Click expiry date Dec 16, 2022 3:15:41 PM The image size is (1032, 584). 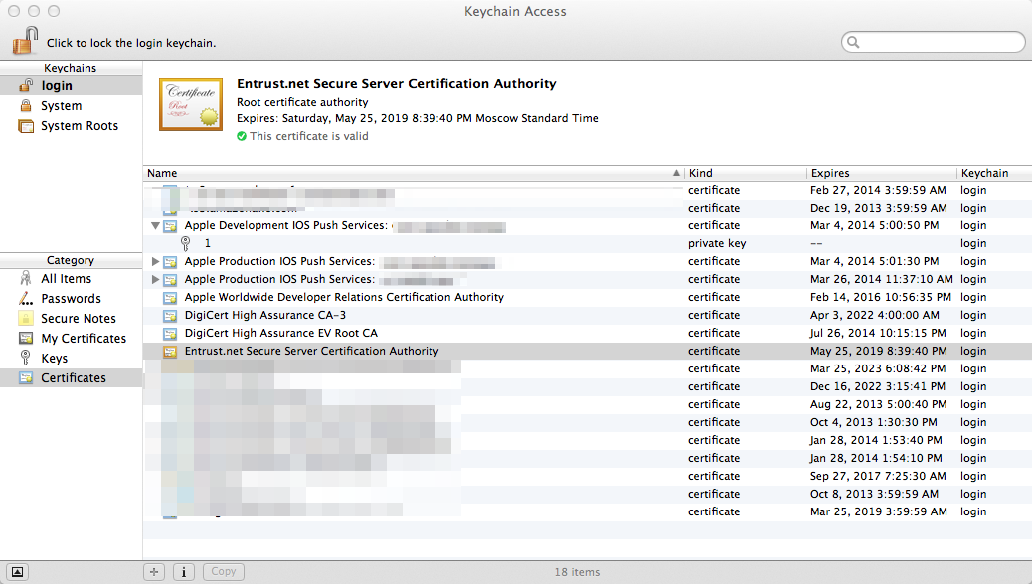[877, 386]
